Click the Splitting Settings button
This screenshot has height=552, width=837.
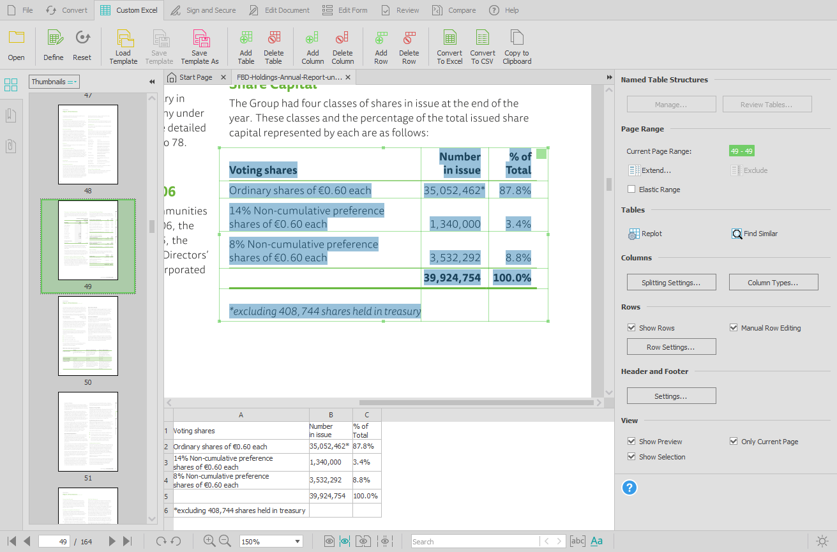[671, 281]
